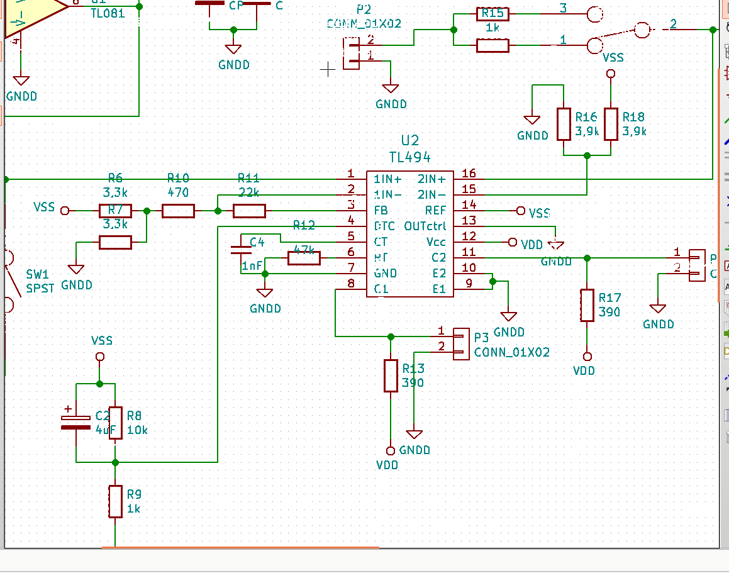
Task: Click the orange horizontal scrollbar thumb
Action: 240,548
